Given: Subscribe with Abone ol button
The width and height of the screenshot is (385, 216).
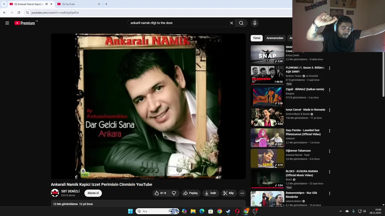Looking at the screenshot, I should (93, 193).
